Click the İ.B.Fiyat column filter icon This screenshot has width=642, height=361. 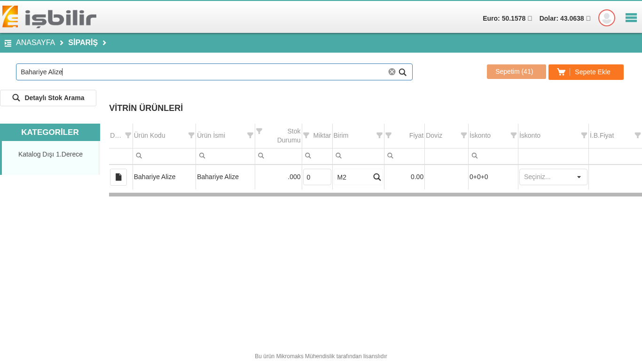[x=637, y=135]
